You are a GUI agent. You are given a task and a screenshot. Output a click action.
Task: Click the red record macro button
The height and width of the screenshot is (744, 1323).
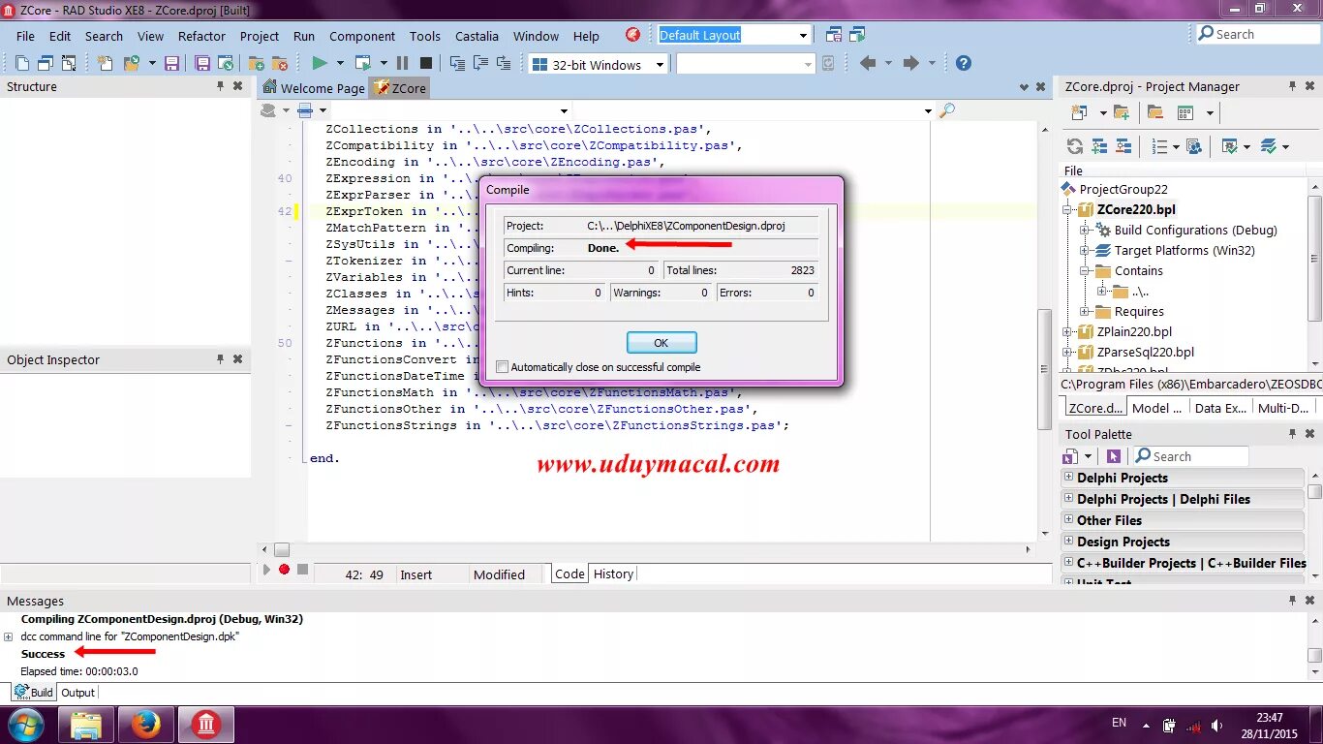point(284,570)
